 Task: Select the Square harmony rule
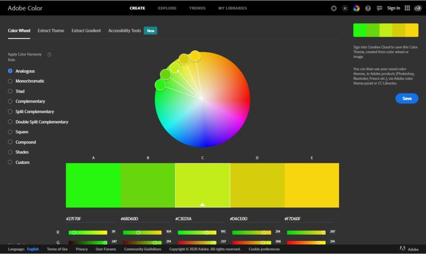(18, 132)
